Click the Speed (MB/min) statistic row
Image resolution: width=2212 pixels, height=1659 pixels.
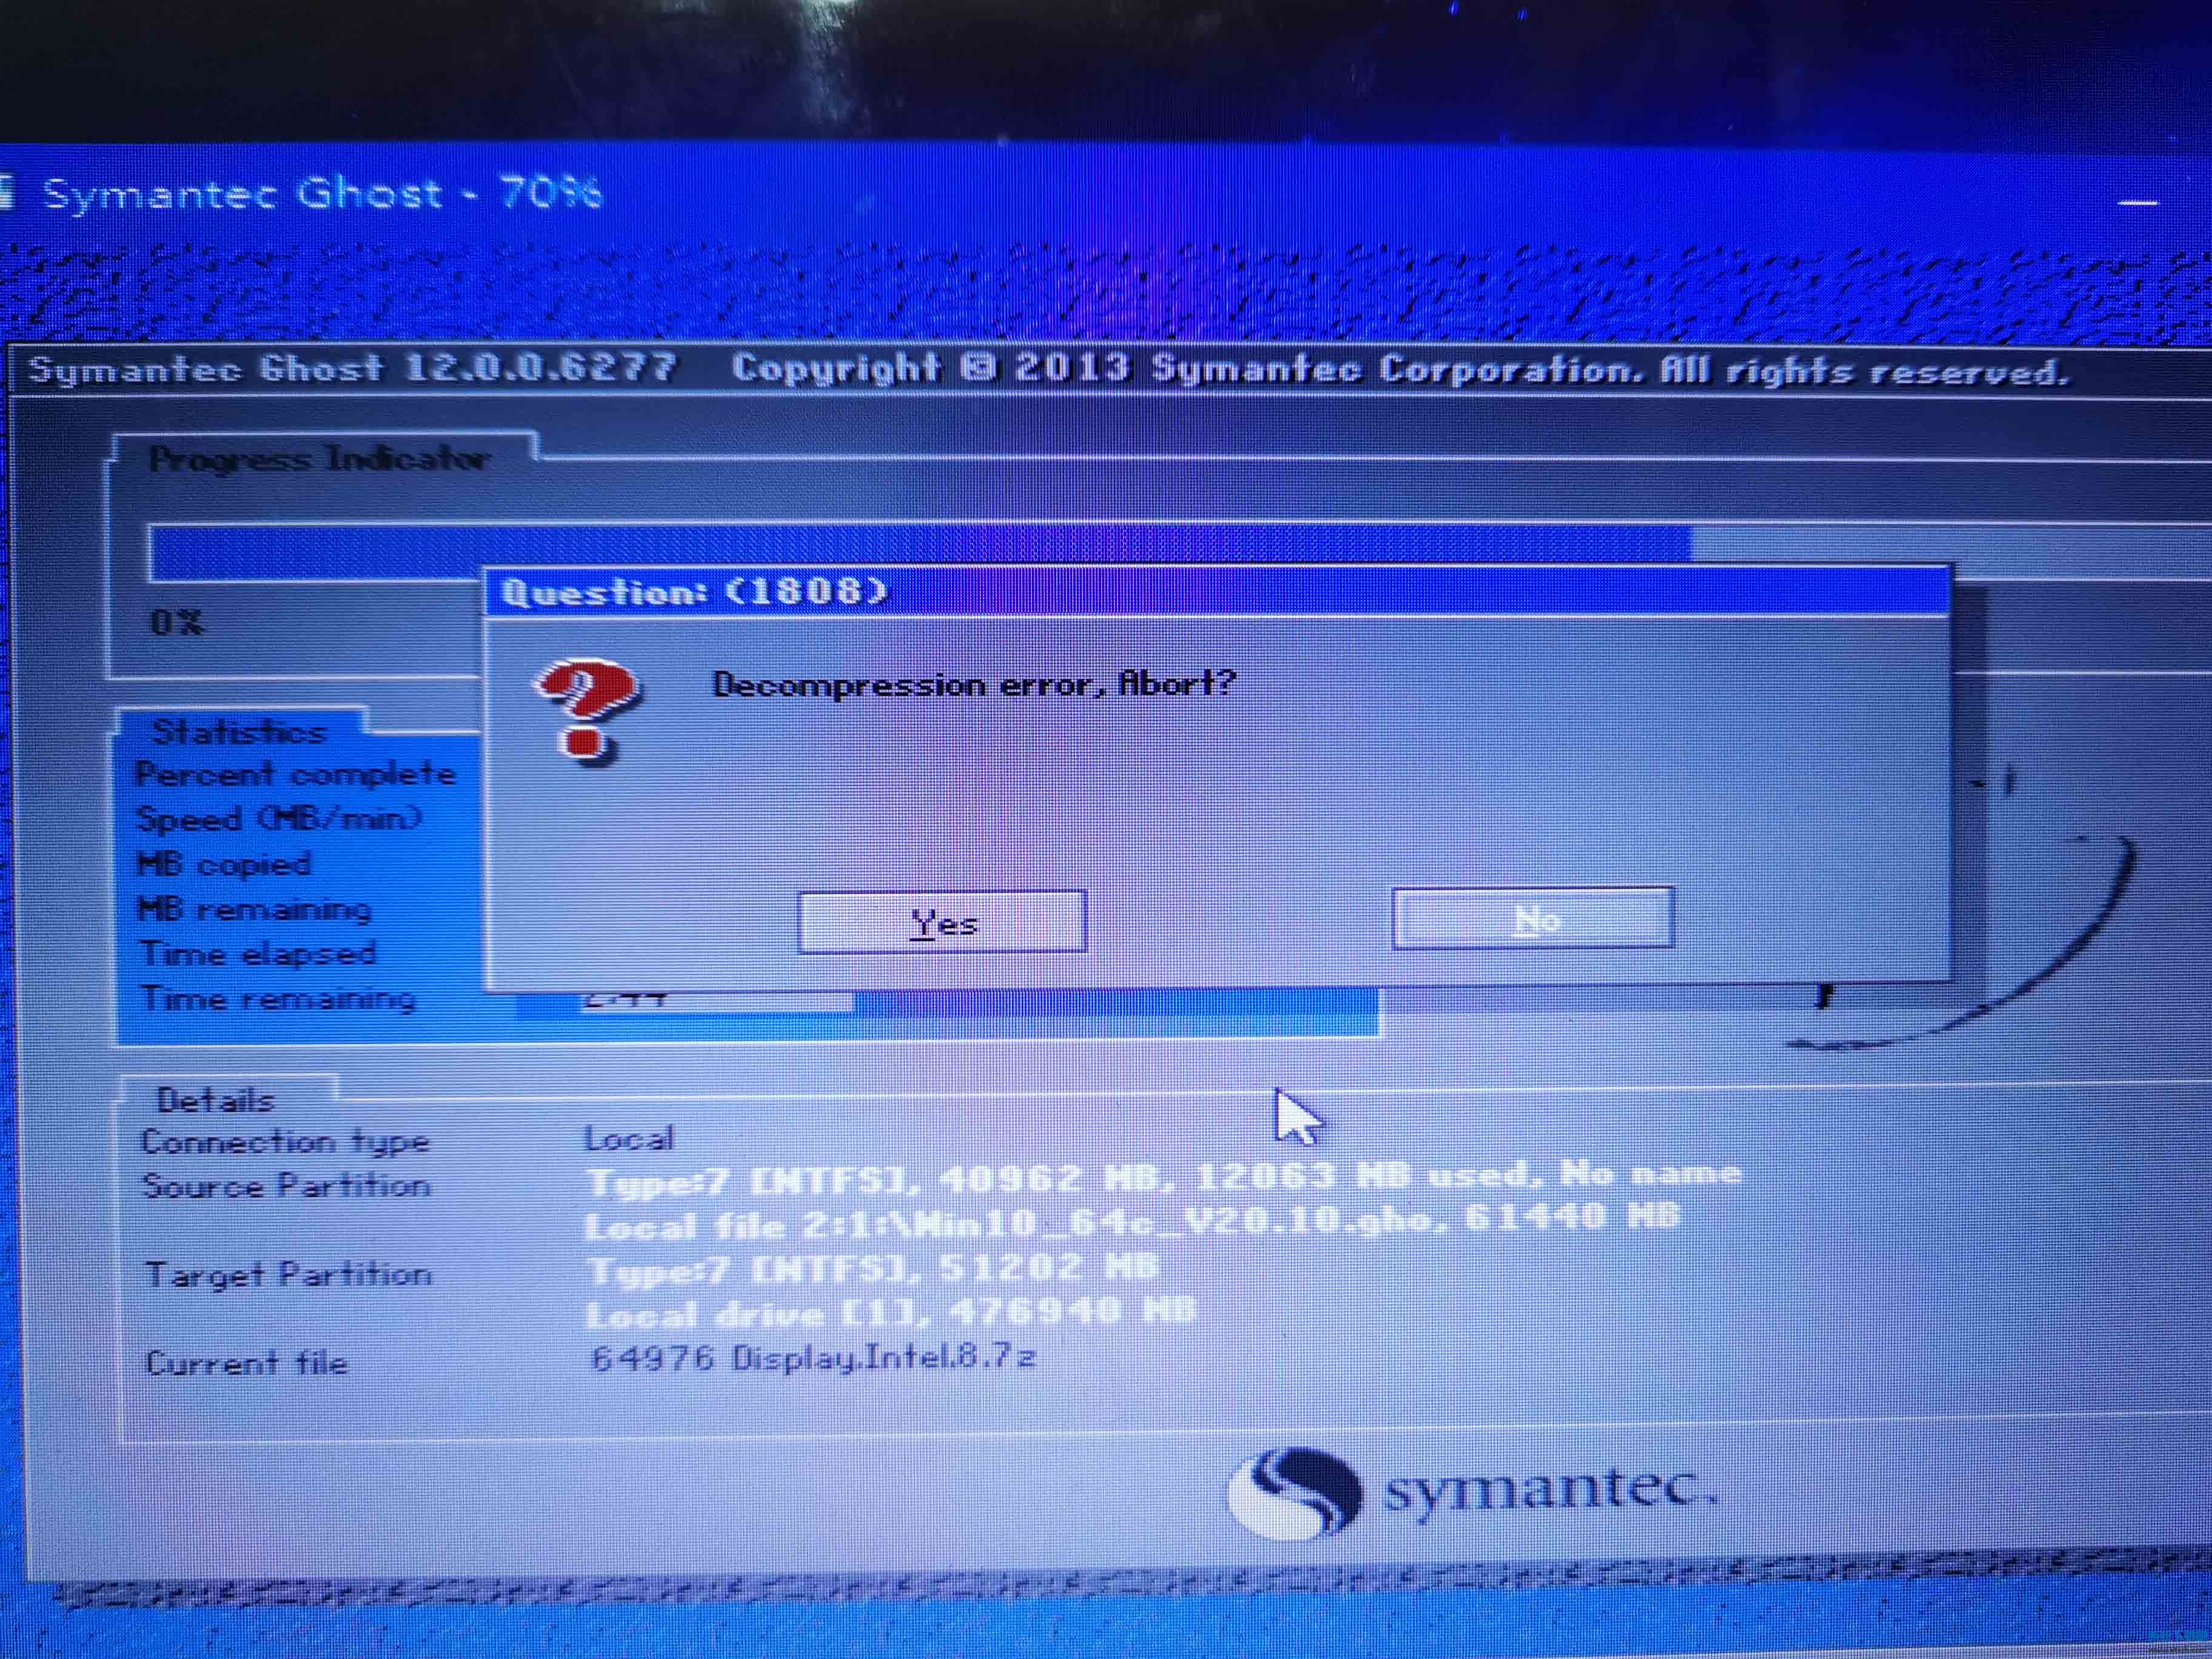(x=279, y=819)
